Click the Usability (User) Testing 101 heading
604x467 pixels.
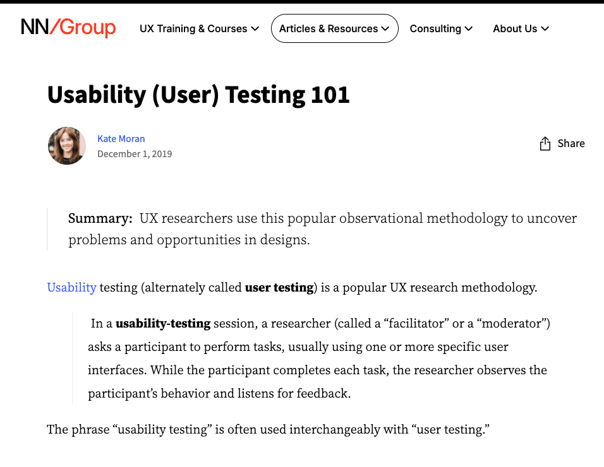[198, 95]
